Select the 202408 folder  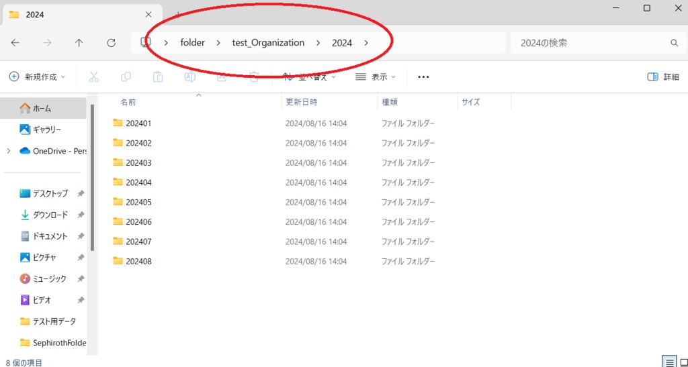coord(138,262)
